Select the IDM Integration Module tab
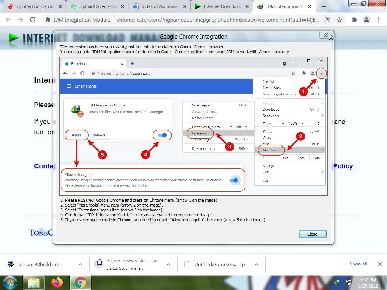This screenshot has height=290, width=387. tap(284, 6)
